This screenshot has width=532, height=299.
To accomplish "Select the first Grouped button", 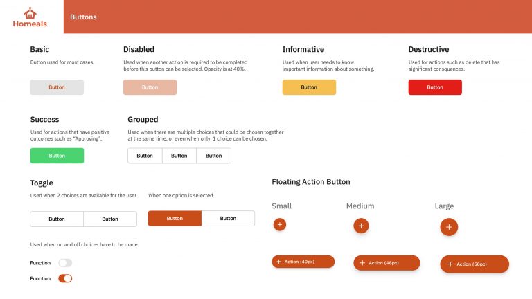I will coord(145,156).
